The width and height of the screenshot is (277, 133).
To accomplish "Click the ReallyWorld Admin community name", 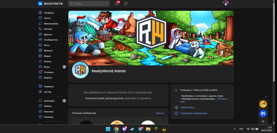I will [109, 71].
